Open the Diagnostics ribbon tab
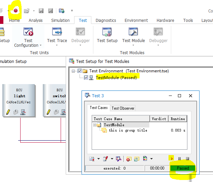This screenshot has width=213, height=182. point(106,21)
